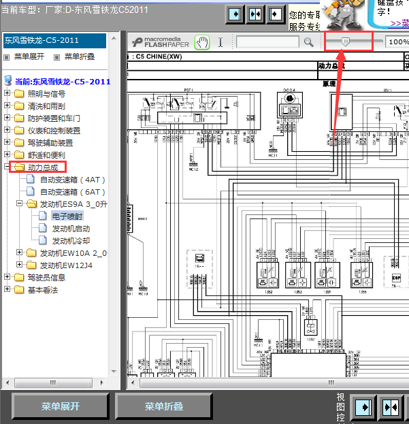Click the 100% zoom percentage field
409x424 pixels.
click(x=397, y=42)
